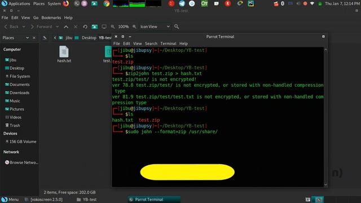Image resolution: width=361 pixels, height=203 pixels.
Task: Click the Back navigation button
Action: pos(11,27)
